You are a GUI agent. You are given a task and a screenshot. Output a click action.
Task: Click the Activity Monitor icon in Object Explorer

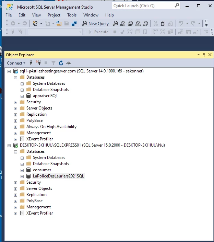(69, 63)
